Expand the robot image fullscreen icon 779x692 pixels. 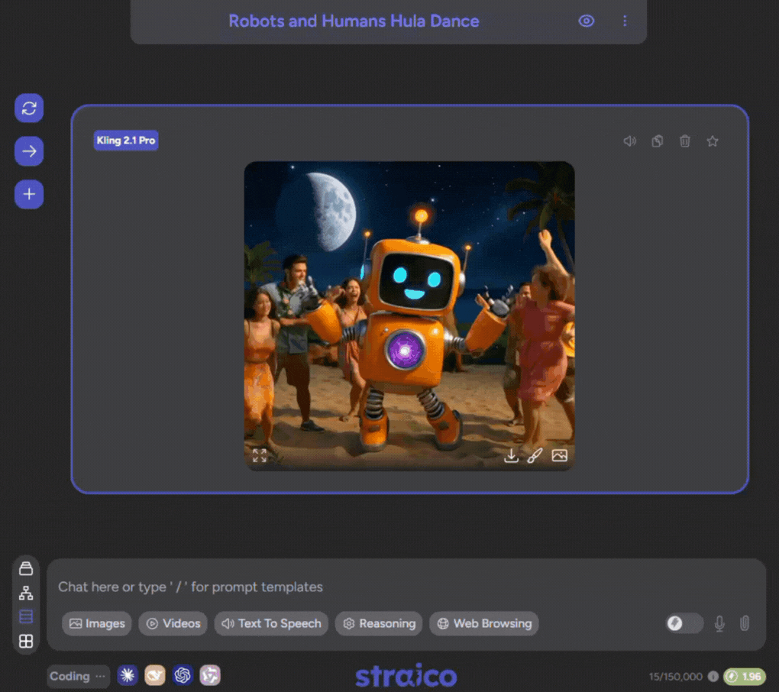click(x=260, y=455)
